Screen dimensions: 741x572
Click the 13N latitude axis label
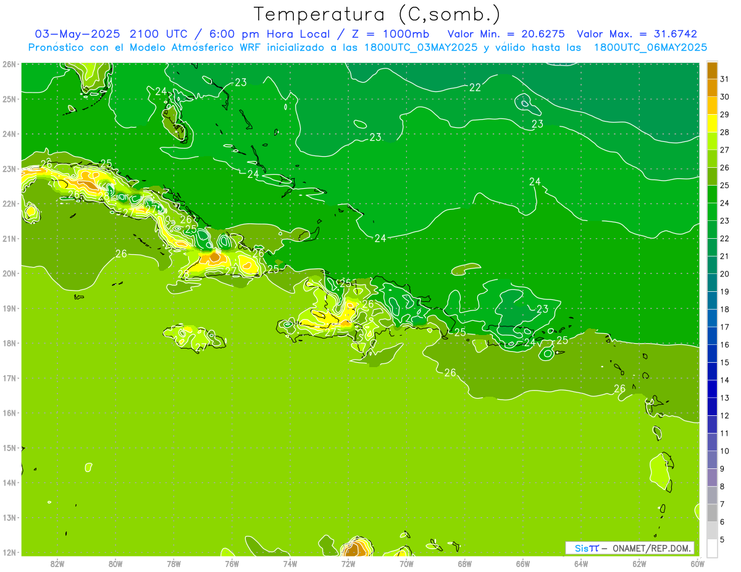coord(9,517)
